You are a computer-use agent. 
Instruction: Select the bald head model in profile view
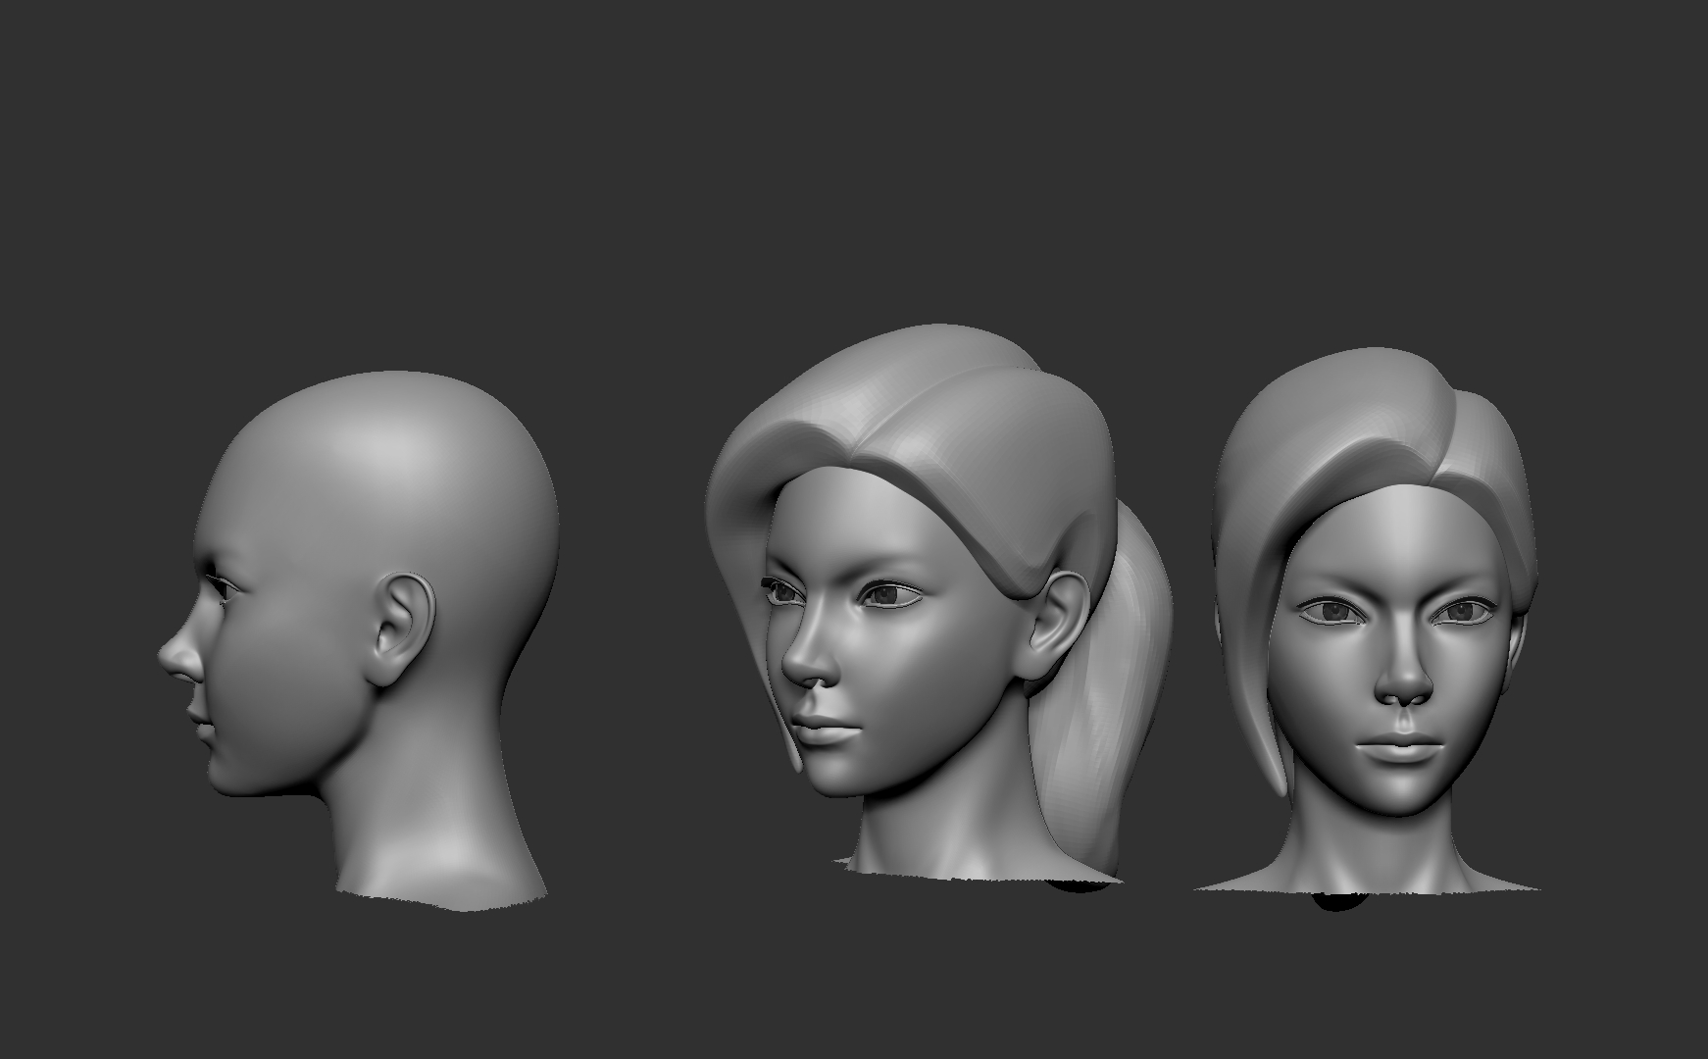point(359,639)
